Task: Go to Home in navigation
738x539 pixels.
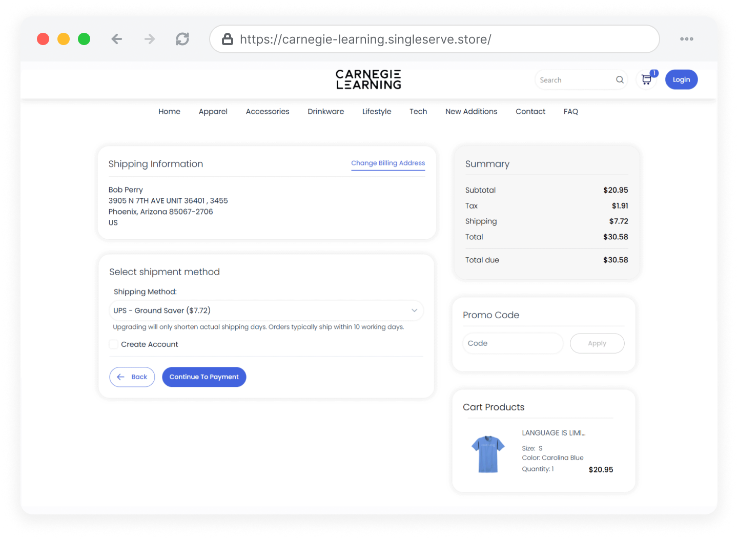Action: point(169,112)
